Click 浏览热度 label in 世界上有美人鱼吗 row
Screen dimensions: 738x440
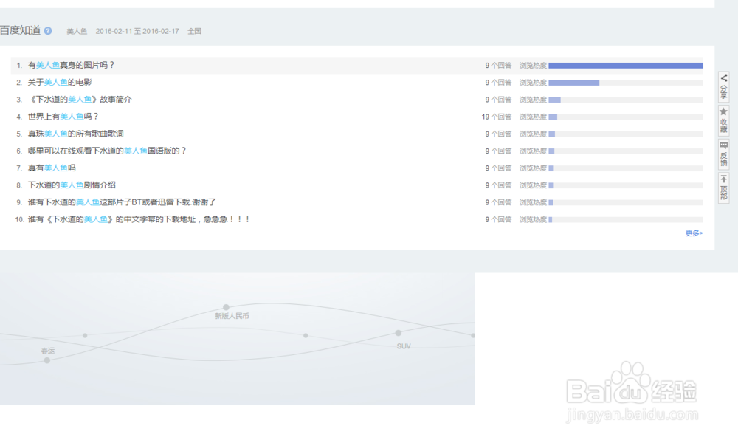pyautogui.click(x=533, y=117)
